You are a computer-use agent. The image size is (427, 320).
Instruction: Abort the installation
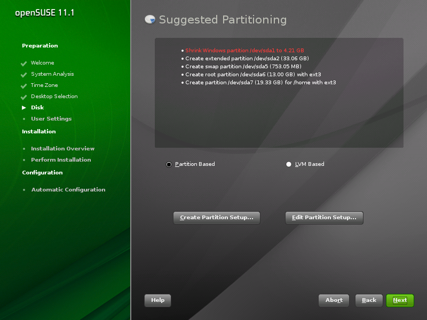click(334, 300)
